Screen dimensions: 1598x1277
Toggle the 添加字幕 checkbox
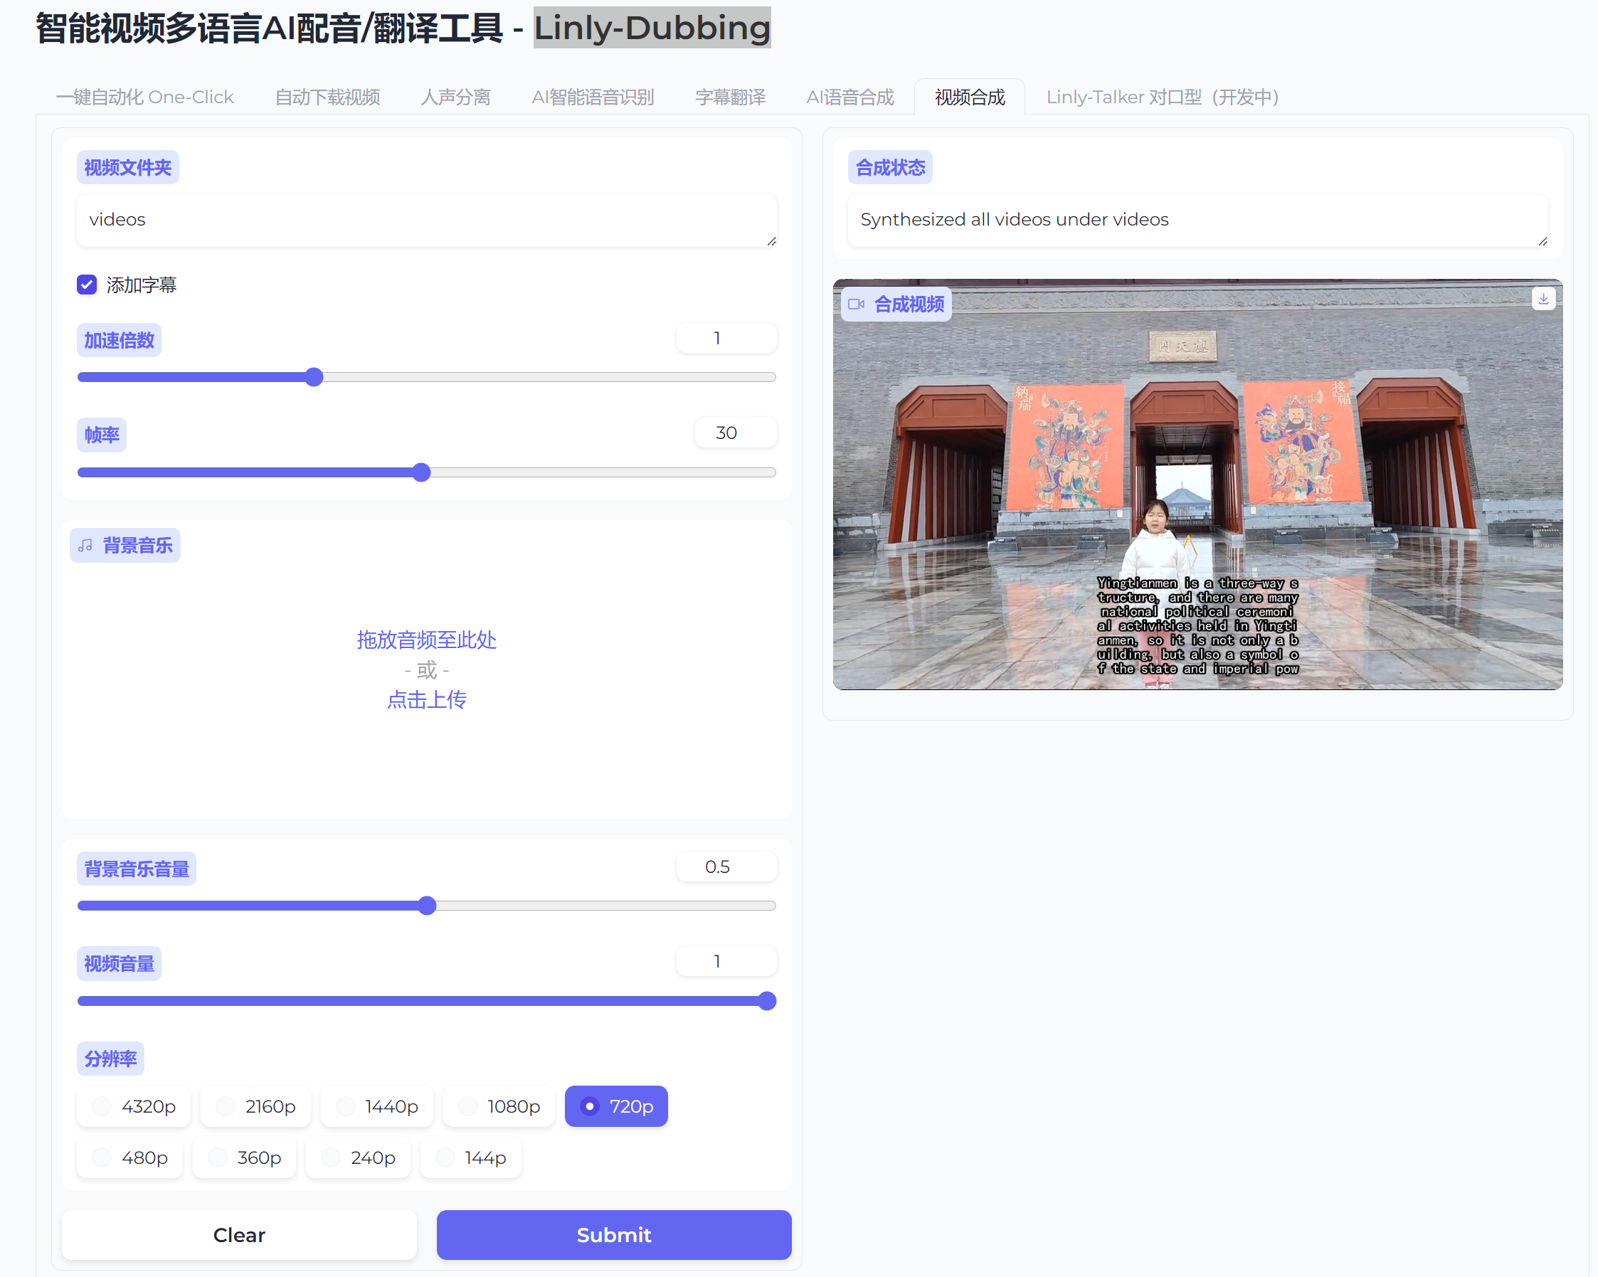87,285
